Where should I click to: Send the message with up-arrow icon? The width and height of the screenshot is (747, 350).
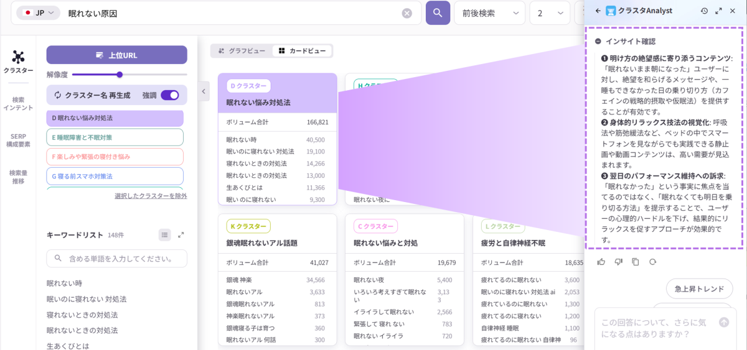(723, 322)
